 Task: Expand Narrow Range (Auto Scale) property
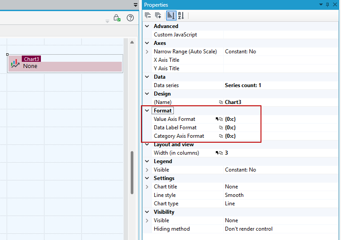(x=147, y=52)
